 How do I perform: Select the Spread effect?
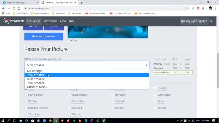(x=155, y=108)
